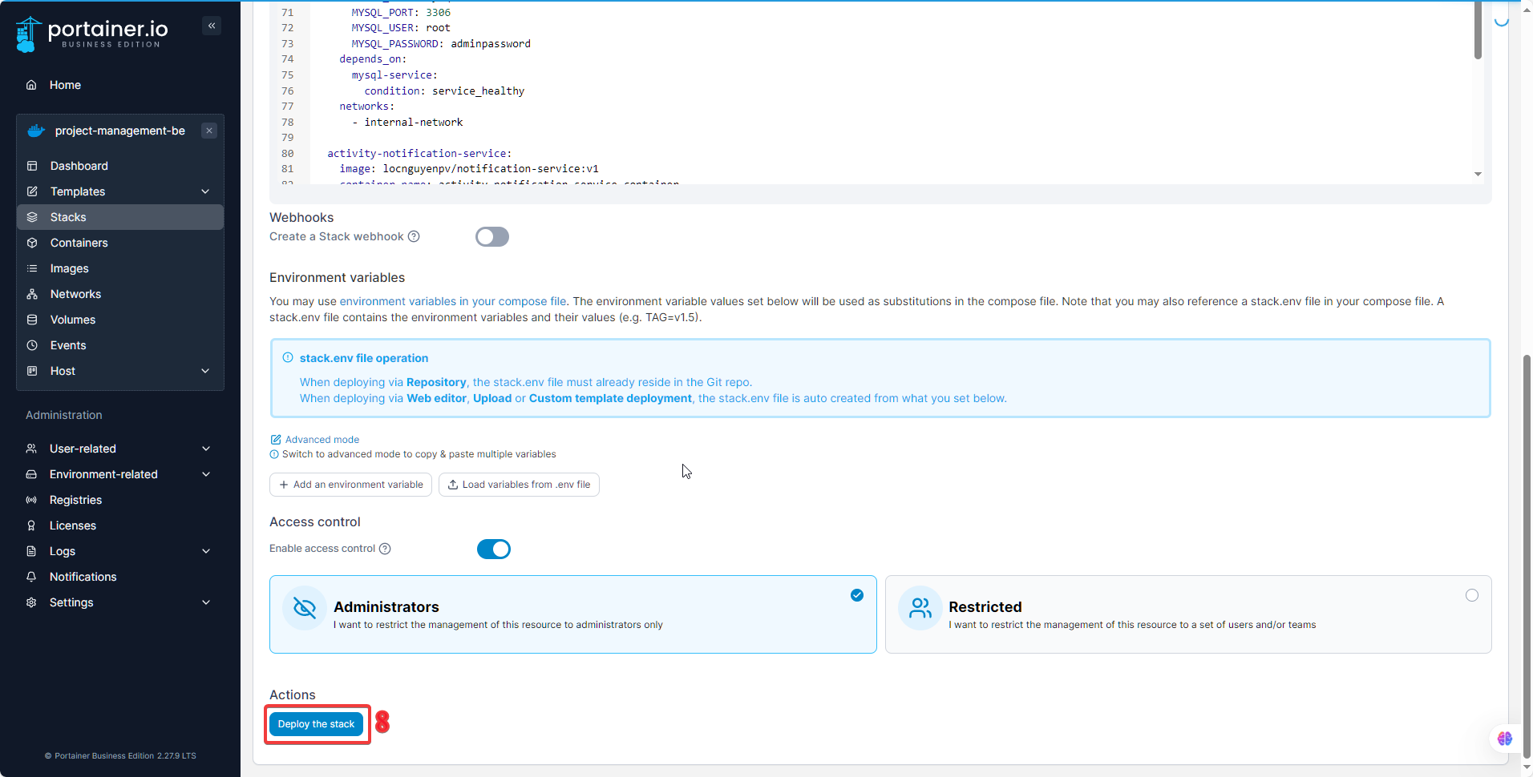Enable the Create a Stack webhook toggle
The height and width of the screenshot is (777, 1533).
click(492, 236)
